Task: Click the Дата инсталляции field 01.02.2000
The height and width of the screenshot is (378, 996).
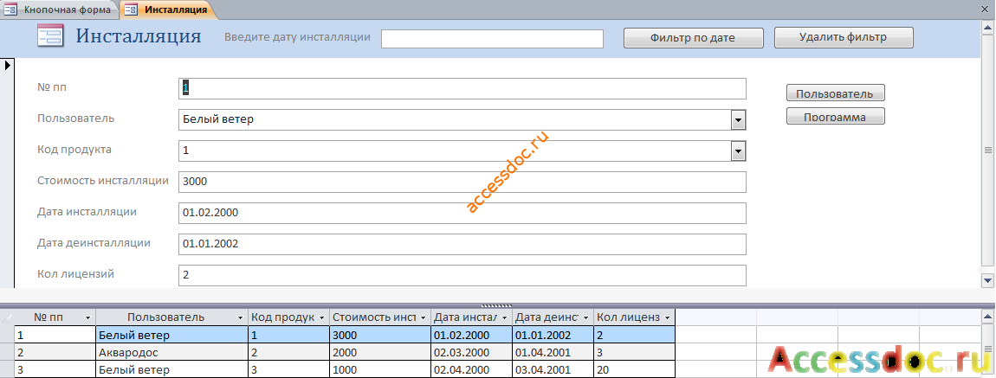Action: [x=462, y=213]
